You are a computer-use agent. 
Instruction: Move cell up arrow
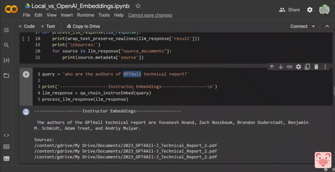(x=272, y=67)
